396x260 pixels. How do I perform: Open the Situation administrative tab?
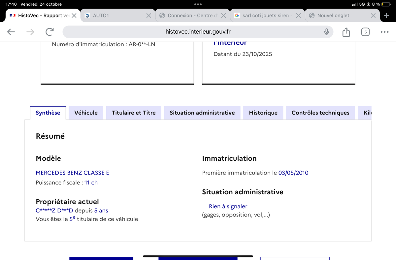(202, 113)
